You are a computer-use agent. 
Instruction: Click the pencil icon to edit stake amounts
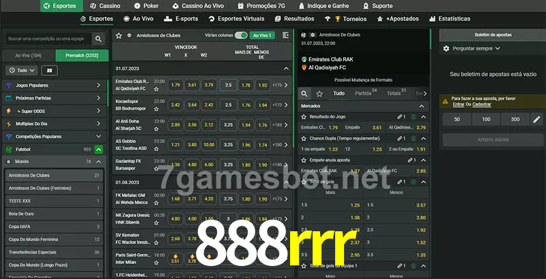(536, 119)
